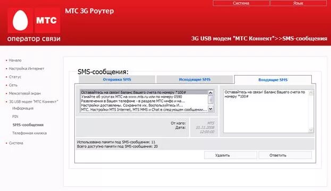Select message "МТС. Настройки MTS Internet..."
This screenshot has width=331, height=191.
tap(144, 110)
